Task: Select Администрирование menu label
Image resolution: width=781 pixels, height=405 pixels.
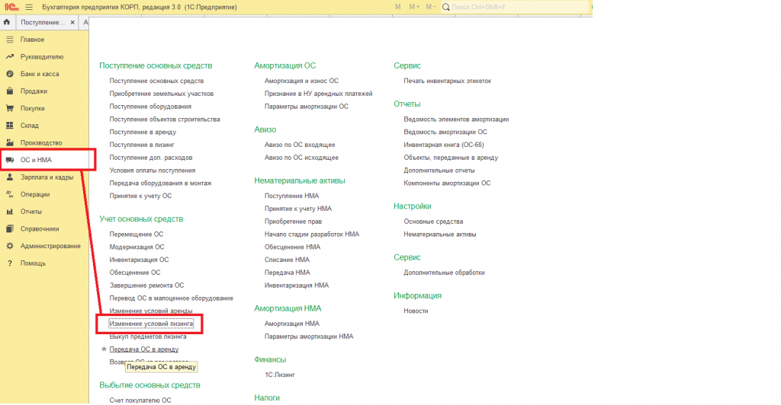Action: pyautogui.click(x=50, y=245)
